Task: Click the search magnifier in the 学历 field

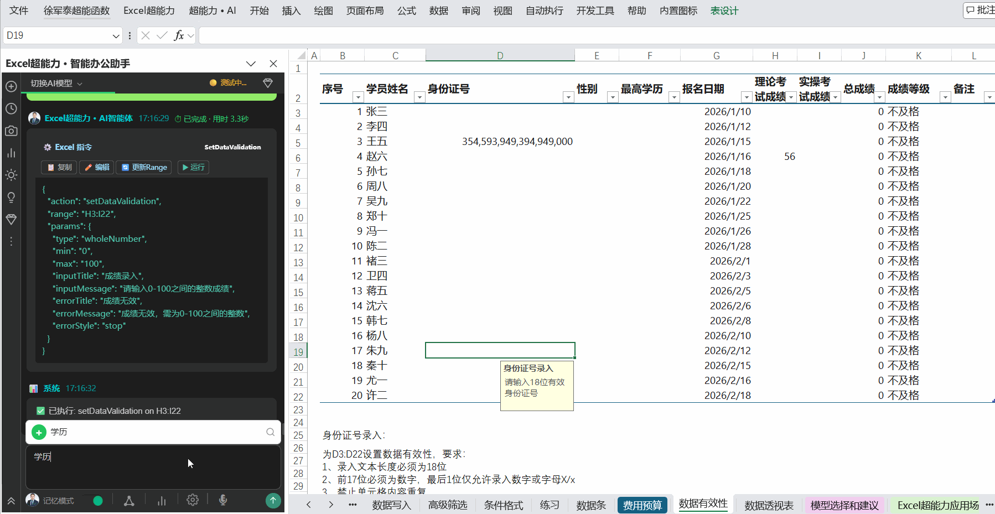Action: [270, 432]
